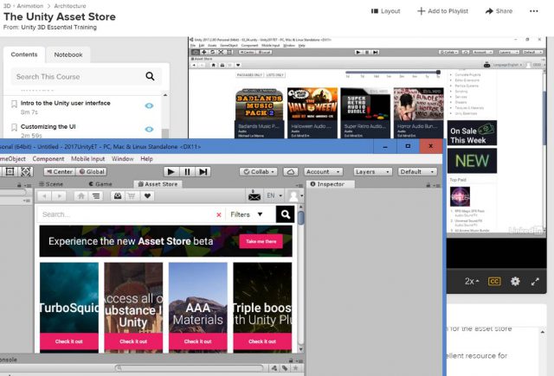Click the contents list scroll-up arrow

pyautogui.click(x=165, y=95)
